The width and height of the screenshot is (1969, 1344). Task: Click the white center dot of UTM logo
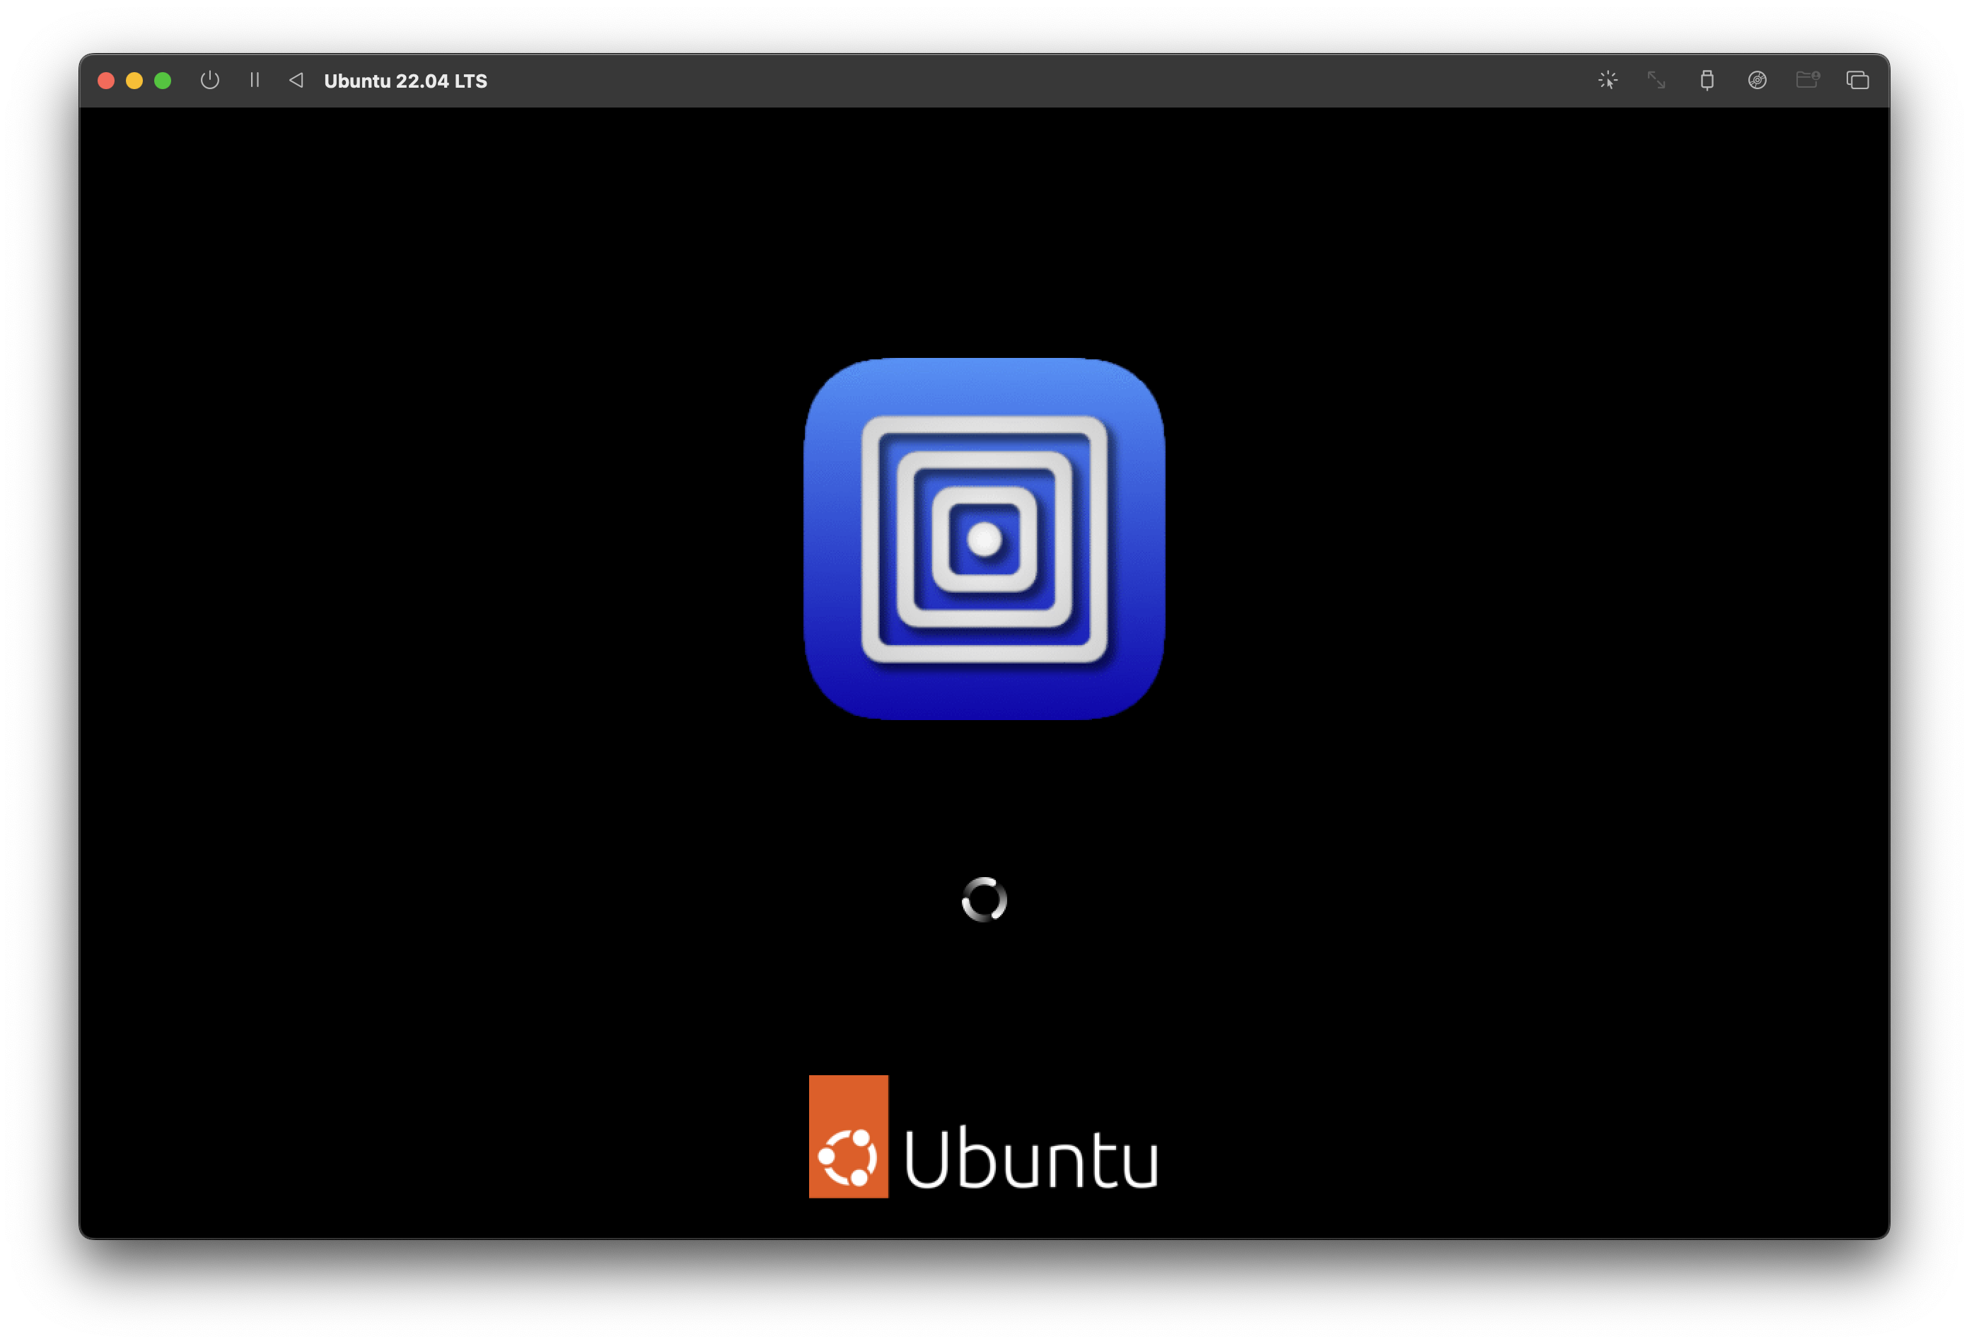pyautogui.click(x=984, y=539)
